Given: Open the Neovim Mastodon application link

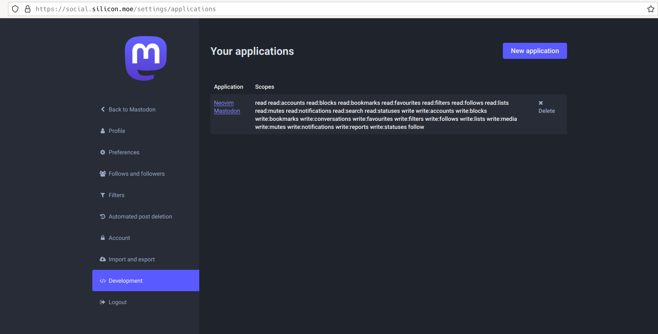Looking at the screenshot, I should tap(227, 107).
